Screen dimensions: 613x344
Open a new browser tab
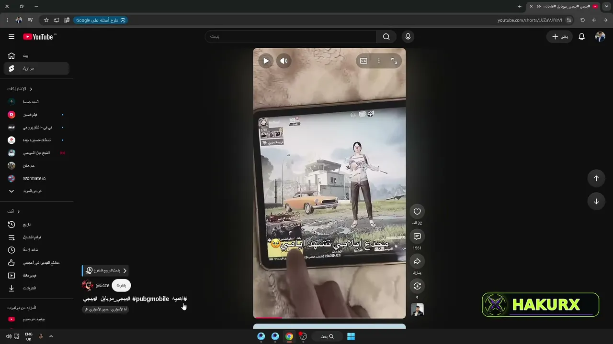pos(520,6)
